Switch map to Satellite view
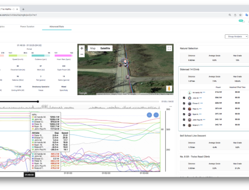Image resolution: width=249 pixels, height=190 pixels. [x=105, y=48]
